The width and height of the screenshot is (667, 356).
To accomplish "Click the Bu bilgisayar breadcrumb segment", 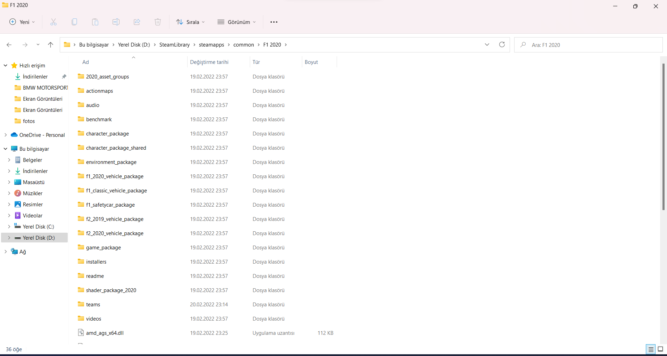I will (x=94, y=45).
